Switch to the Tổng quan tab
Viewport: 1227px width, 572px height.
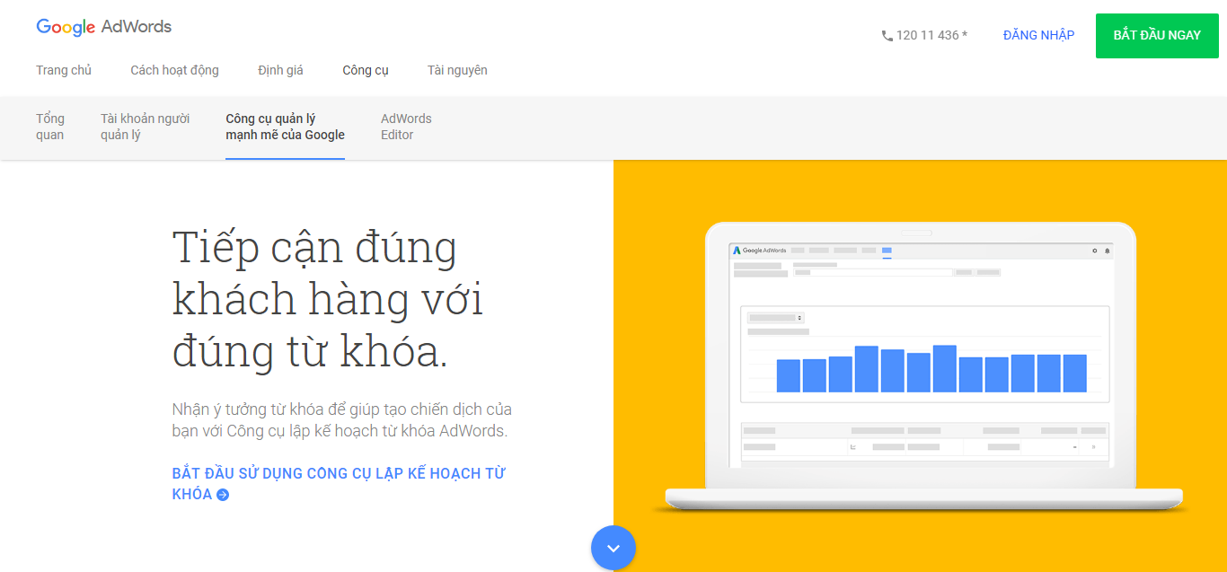(x=50, y=127)
